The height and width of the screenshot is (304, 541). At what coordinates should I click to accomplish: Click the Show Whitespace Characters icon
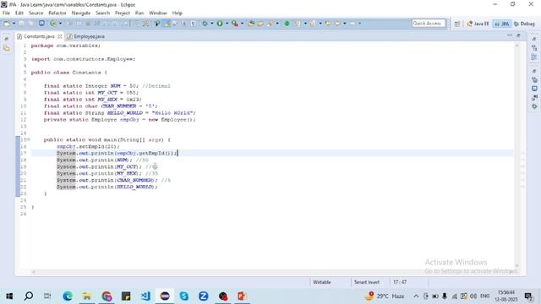click(x=193, y=24)
